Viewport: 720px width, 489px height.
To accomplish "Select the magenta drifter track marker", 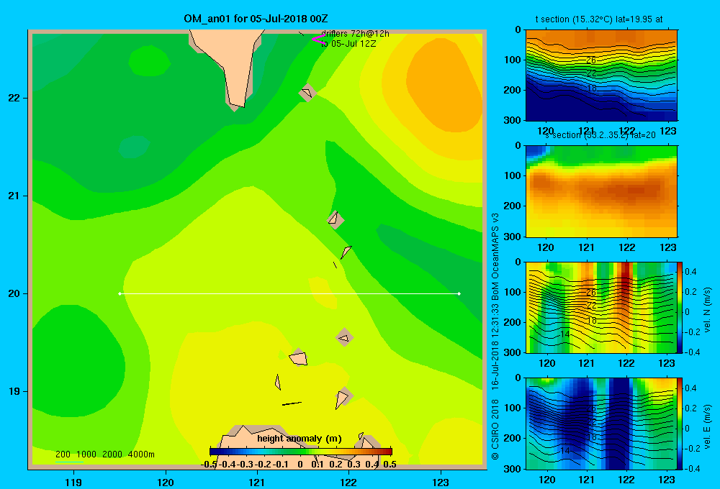I will (x=318, y=39).
